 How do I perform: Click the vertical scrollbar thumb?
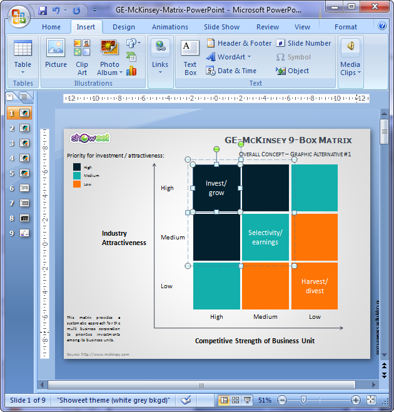coord(384,131)
